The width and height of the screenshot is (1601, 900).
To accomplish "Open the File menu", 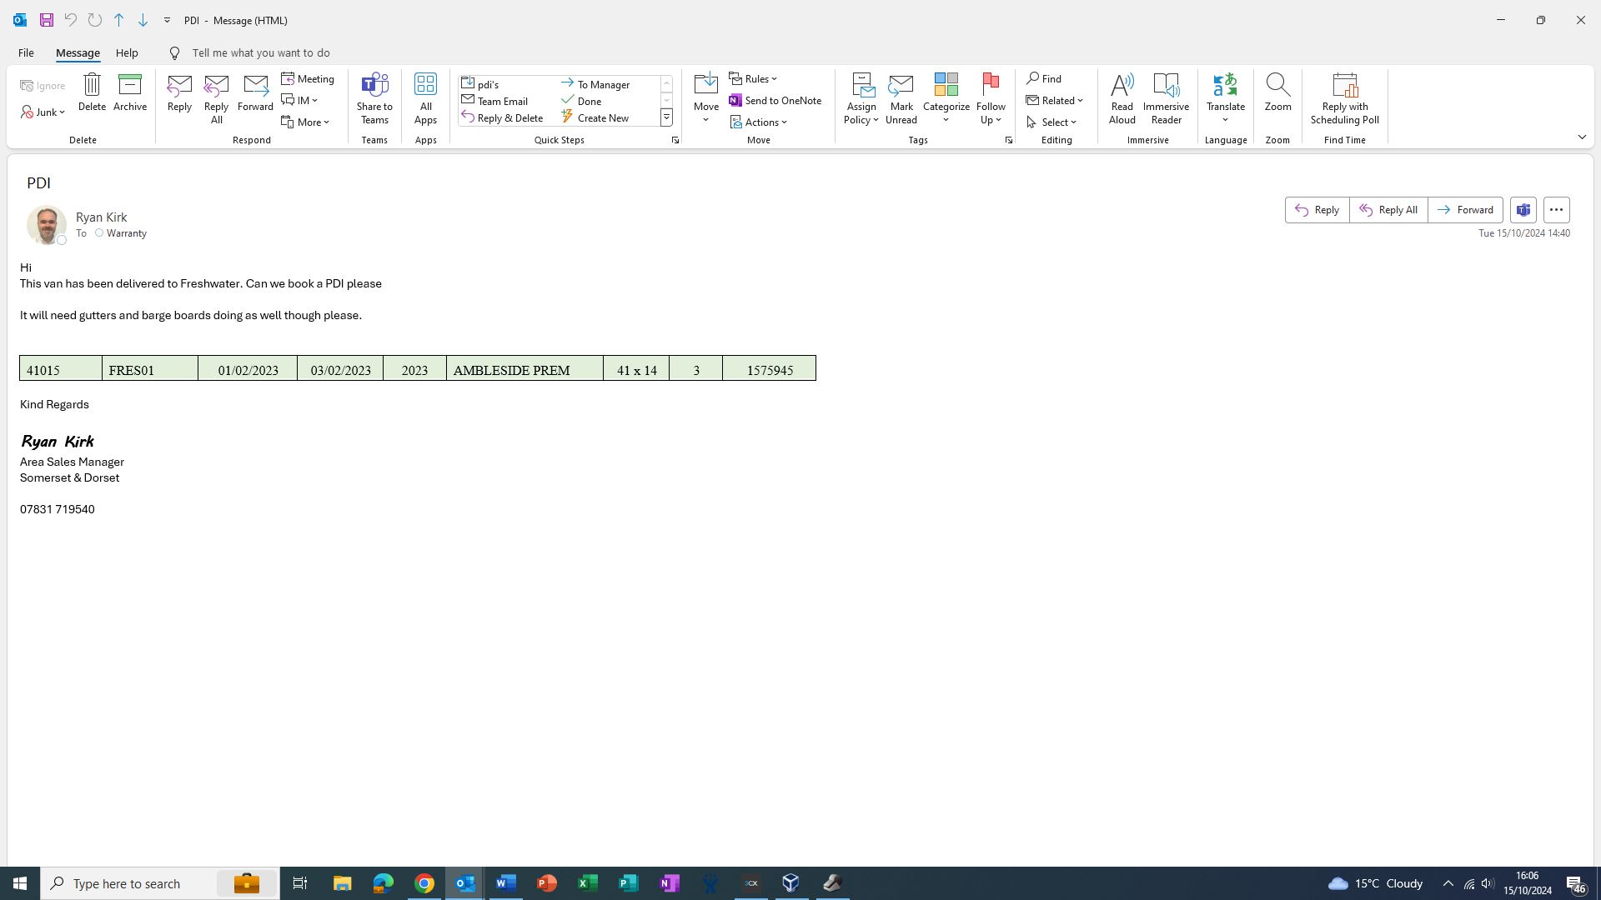I will (26, 52).
